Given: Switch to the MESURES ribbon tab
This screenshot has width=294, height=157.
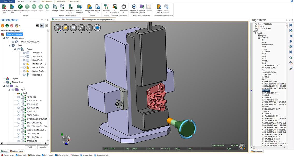Looking at the screenshot, I should pos(61,1).
